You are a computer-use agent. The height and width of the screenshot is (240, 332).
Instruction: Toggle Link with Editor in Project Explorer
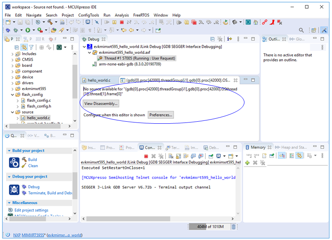(24, 47)
